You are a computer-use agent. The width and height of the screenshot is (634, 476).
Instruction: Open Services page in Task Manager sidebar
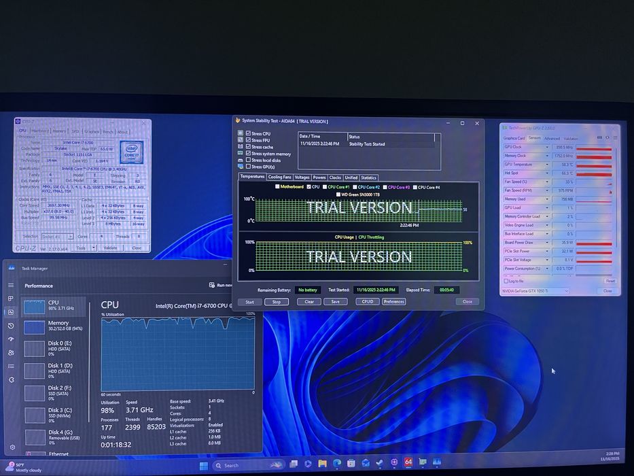click(11, 379)
